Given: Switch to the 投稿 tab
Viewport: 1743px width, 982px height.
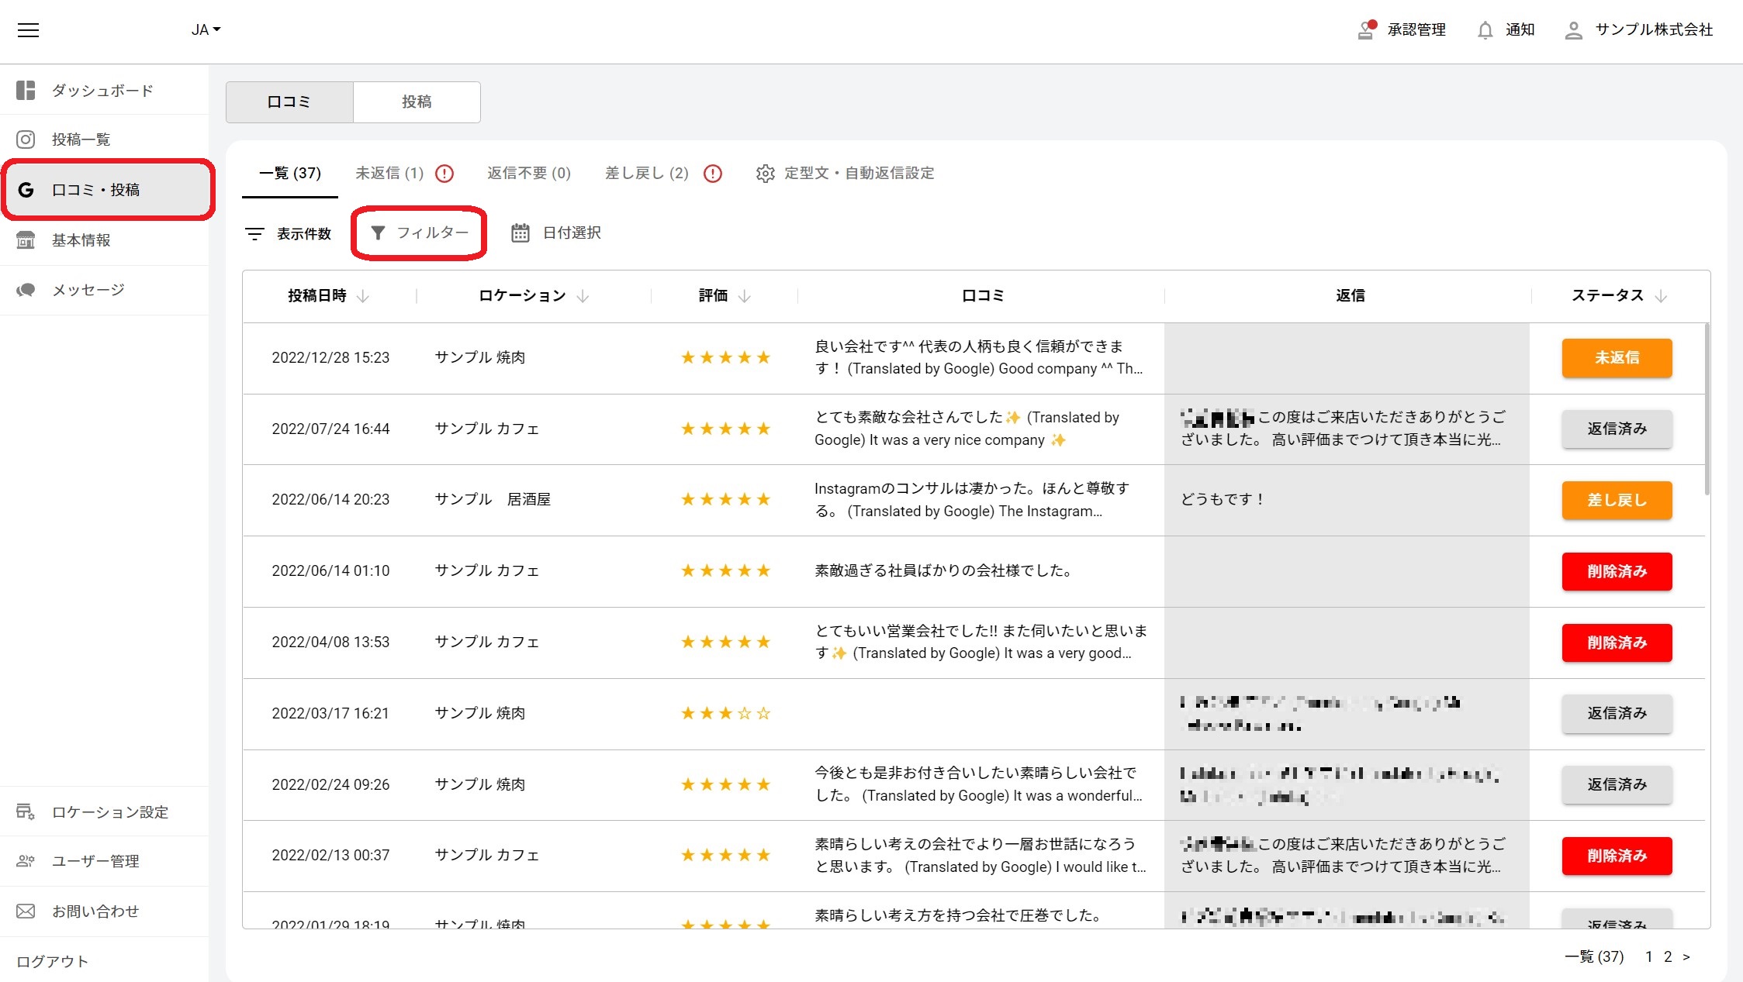Looking at the screenshot, I should tap(417, 102).
